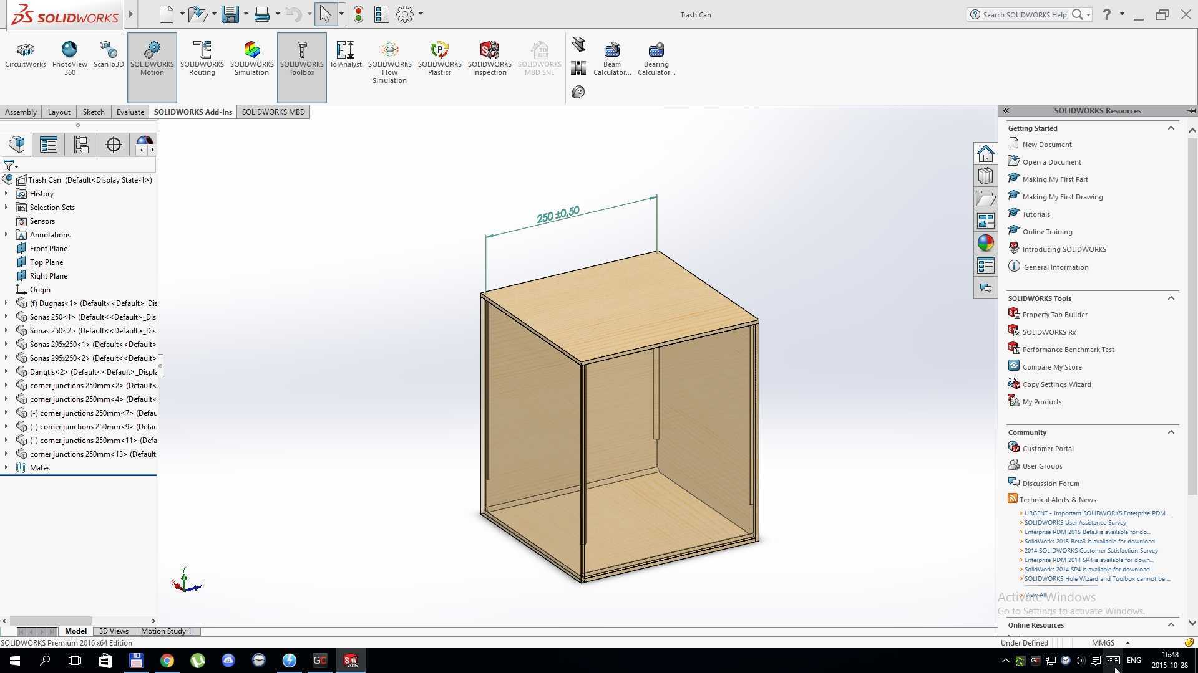Open the Sketch tab
1198x673 pixels.
point(94,112)
